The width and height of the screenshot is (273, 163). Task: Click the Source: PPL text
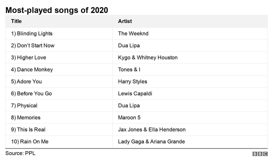[x=20, y=153]
